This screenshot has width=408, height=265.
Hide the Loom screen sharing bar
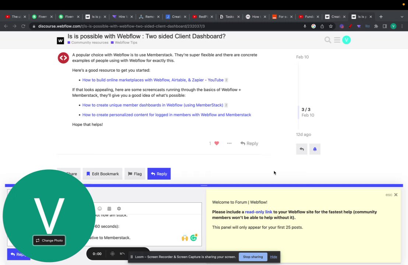pyautogui.click(x=274, y=257)
